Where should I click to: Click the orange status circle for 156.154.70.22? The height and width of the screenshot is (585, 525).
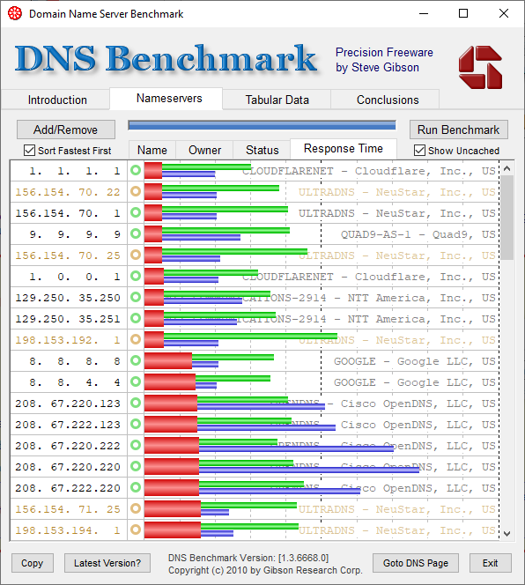point(136,192)
